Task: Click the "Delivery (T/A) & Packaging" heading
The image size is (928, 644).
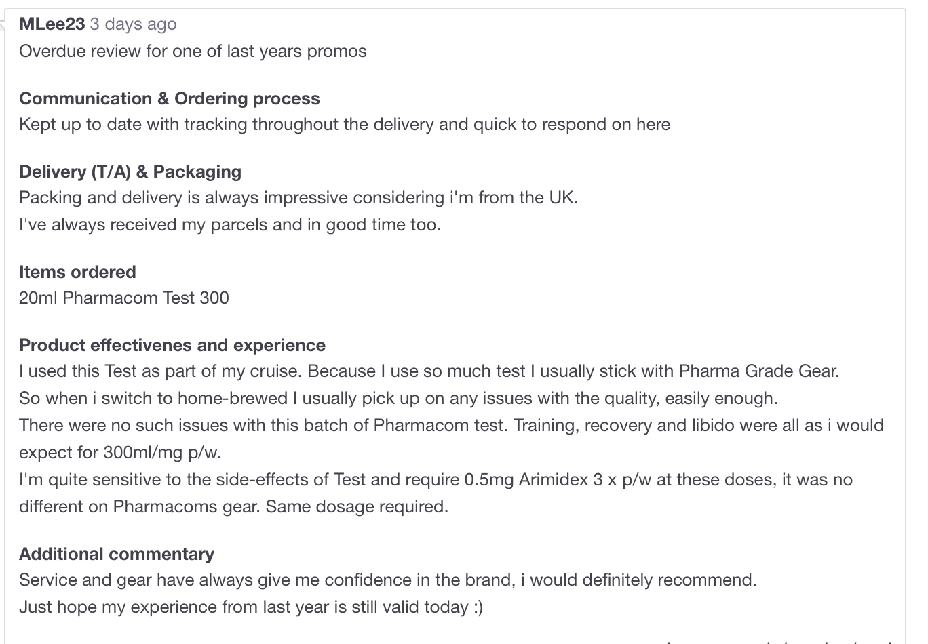Action: 130,172
